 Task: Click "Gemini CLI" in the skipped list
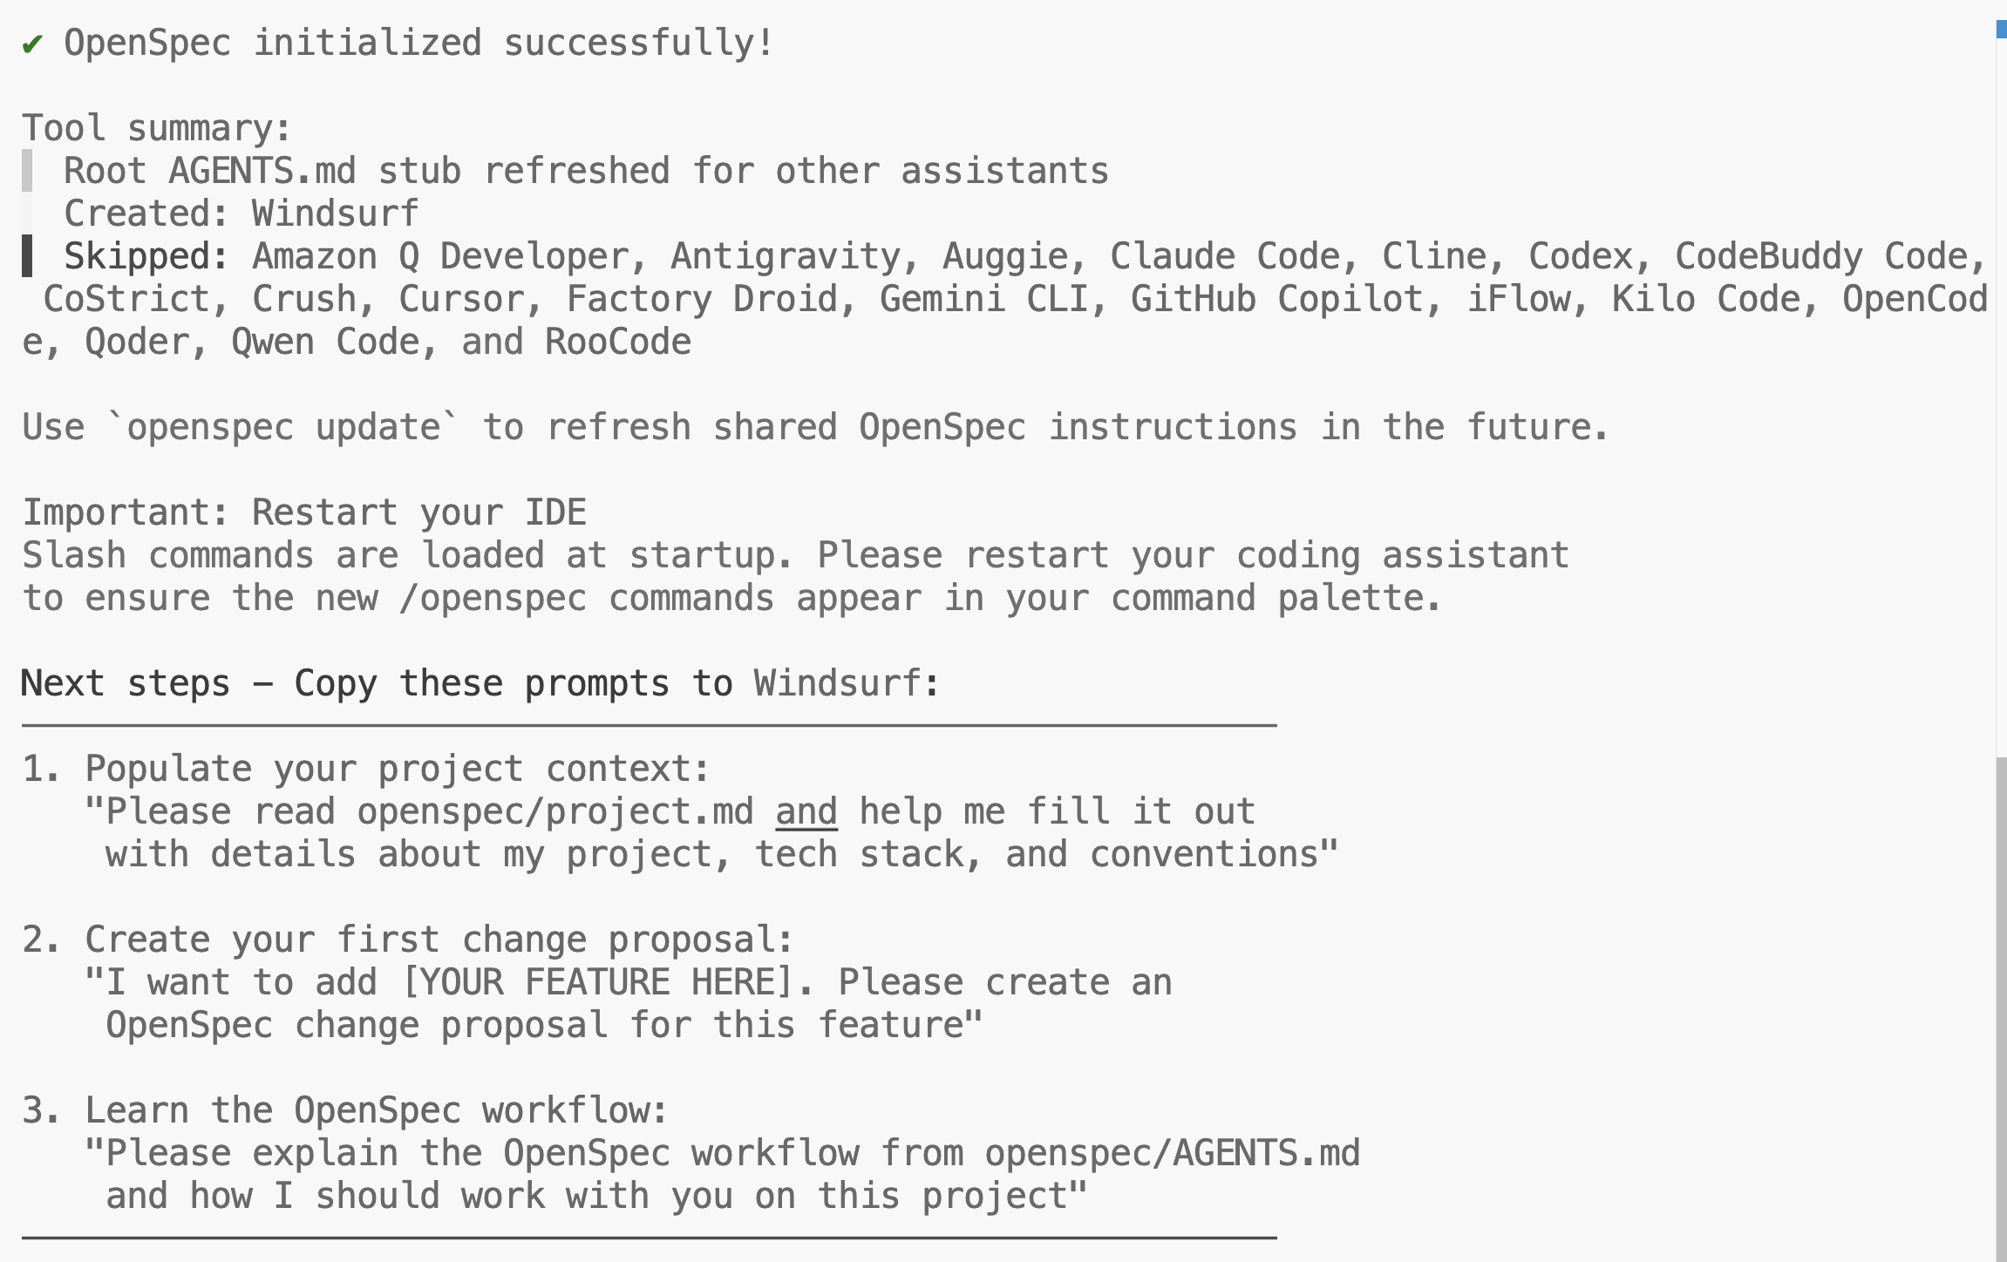pos(983,300)
